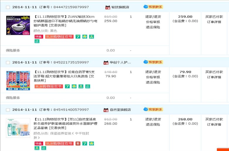
Task: Open 订单详情 for the 268.00 order
Action: click(x=214, y=124)
